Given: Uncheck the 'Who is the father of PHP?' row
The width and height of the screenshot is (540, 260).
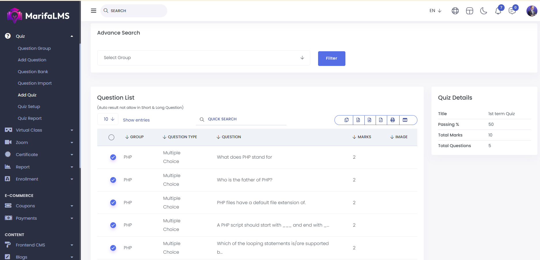Looking at the screenshot, I should (113, 180).
